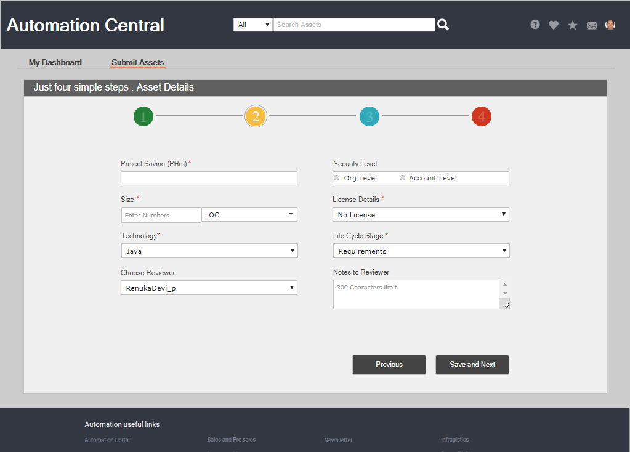Click the Save and Next button
The width and height of the screenshot is (630, 452).
pyautogui.click(x=472, y=365)
